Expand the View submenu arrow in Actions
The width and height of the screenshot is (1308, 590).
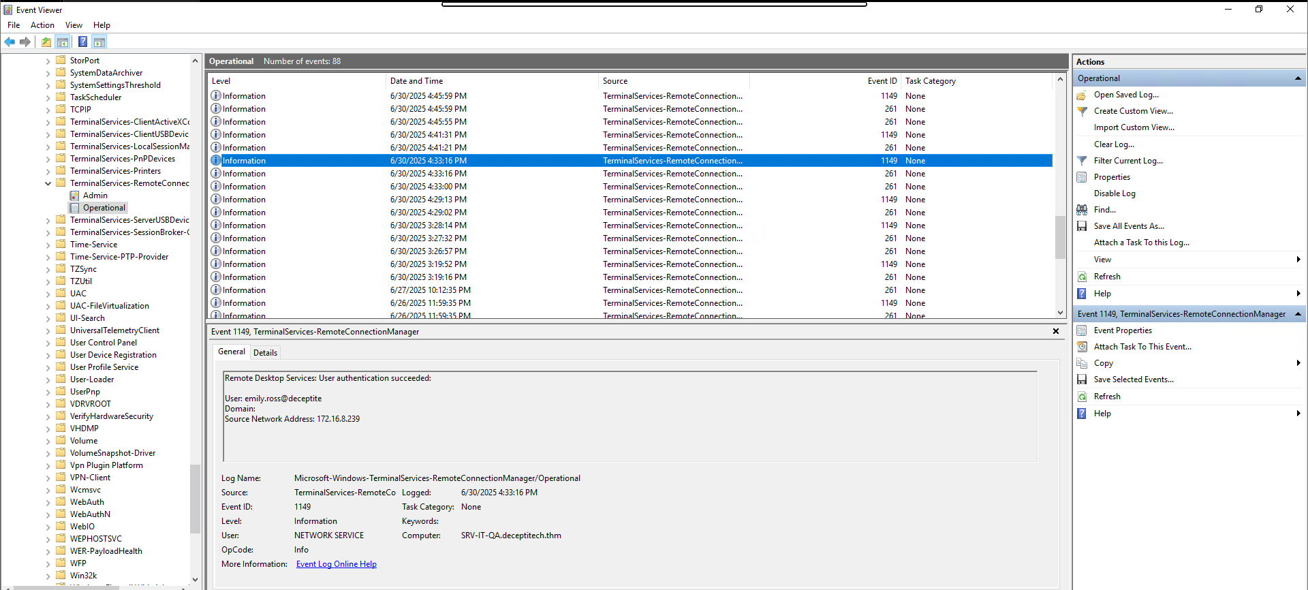click(1298, 260)
